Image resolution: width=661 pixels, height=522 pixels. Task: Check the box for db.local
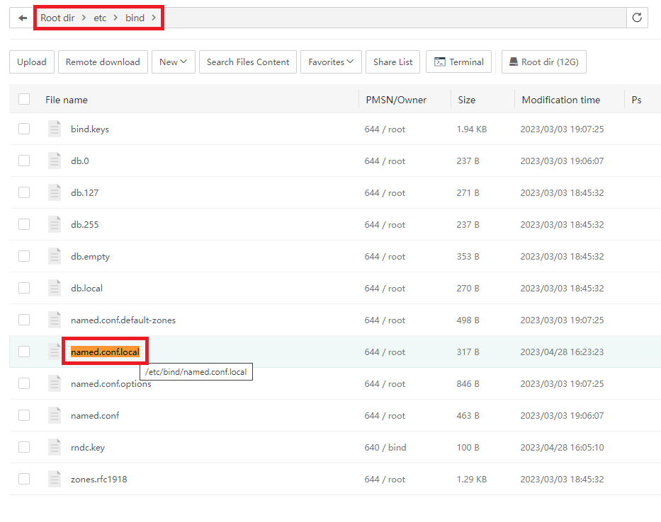click(x=24, y=289)
